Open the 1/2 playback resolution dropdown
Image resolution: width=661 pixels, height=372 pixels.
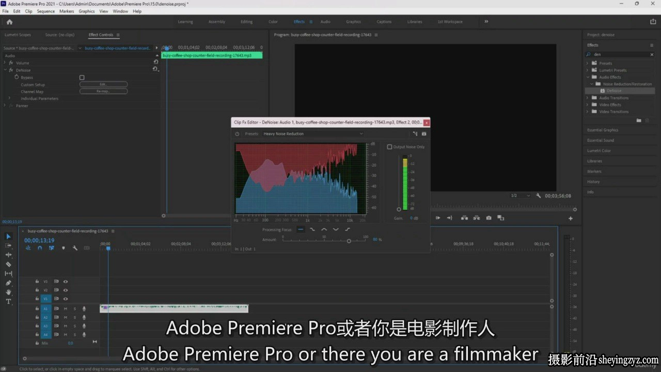coord(520,196)
